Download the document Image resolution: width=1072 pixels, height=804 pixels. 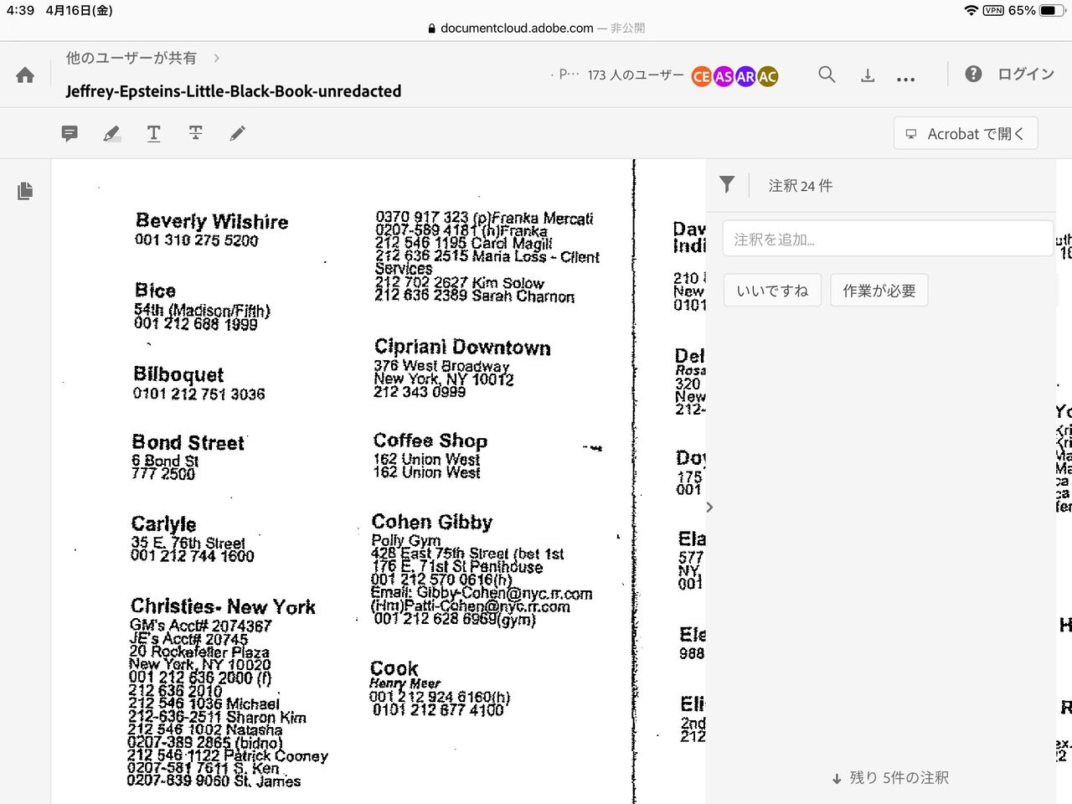coord(868,75)
